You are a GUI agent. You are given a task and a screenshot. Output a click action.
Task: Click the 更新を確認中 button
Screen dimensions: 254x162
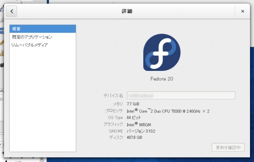click(x=228, y=147)
